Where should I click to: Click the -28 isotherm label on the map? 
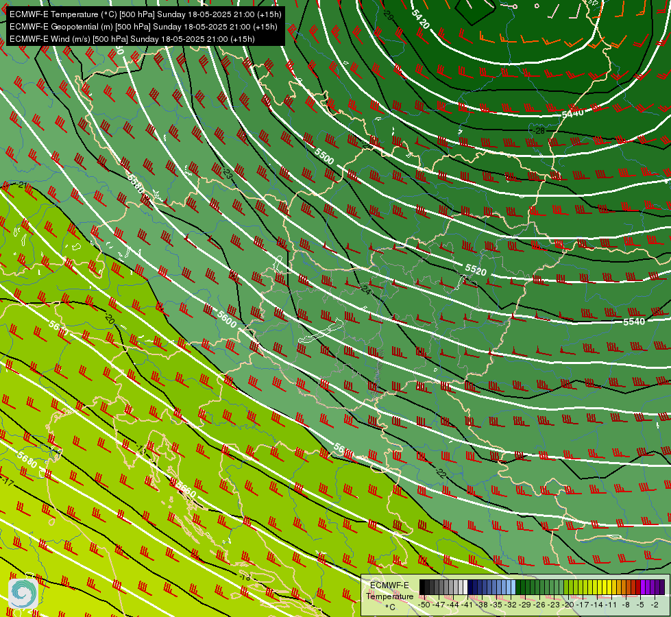(x=539, y=130)
